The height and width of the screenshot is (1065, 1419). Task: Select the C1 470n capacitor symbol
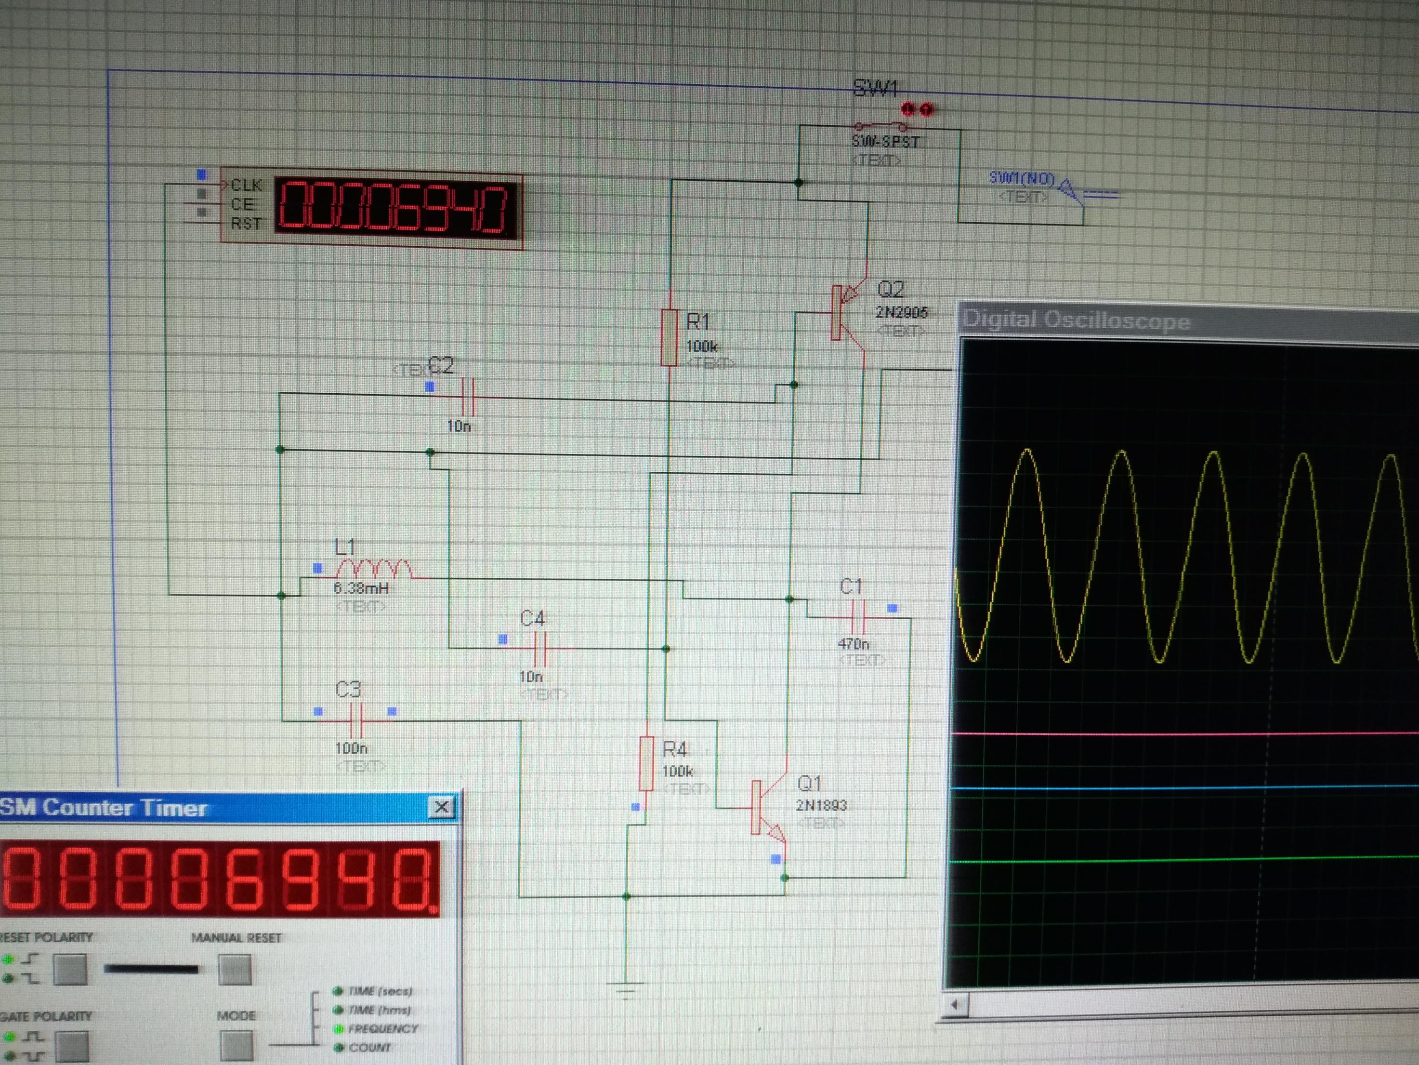pyautogui.click(x=858, y=617)
